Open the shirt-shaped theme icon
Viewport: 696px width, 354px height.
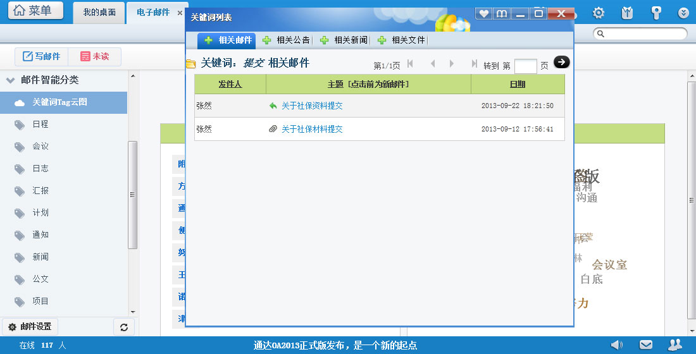627,13
